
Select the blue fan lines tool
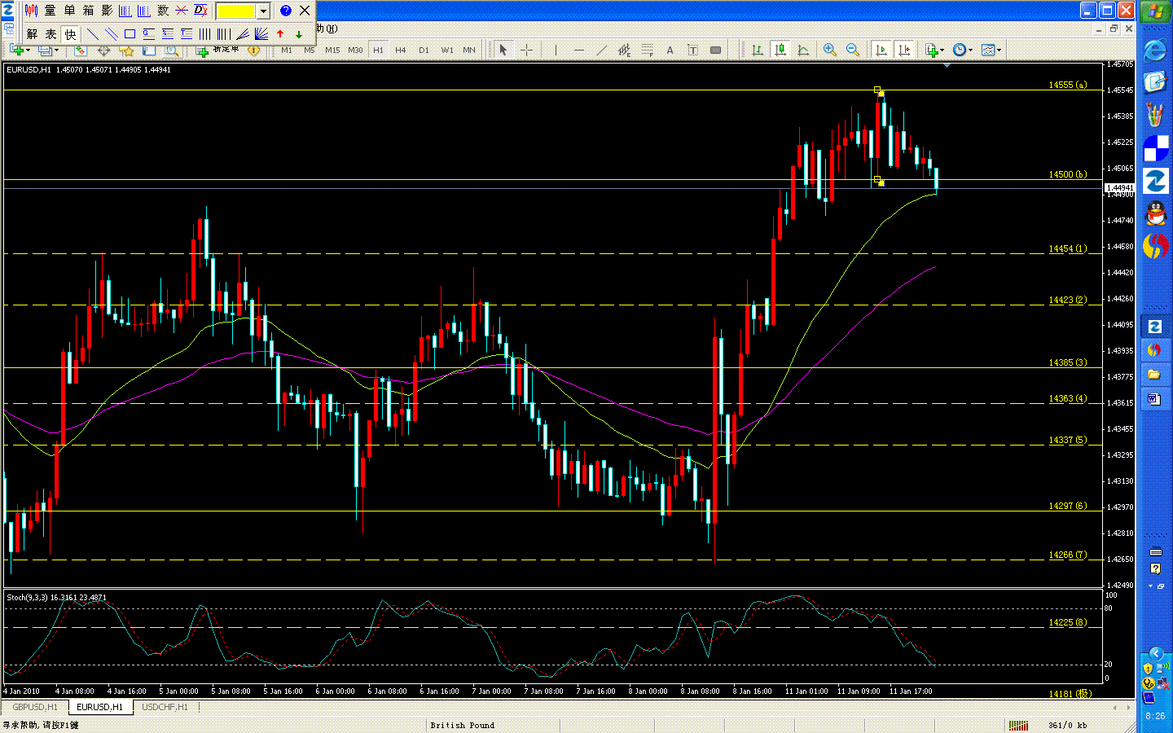pos(261,33)
